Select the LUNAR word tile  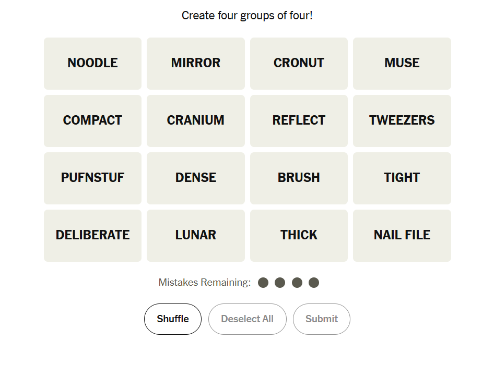coord(195,235)
